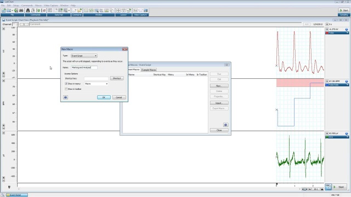351x197 pixels.
Task: Click the Open file folder icon
Action: tap(9, 10)
